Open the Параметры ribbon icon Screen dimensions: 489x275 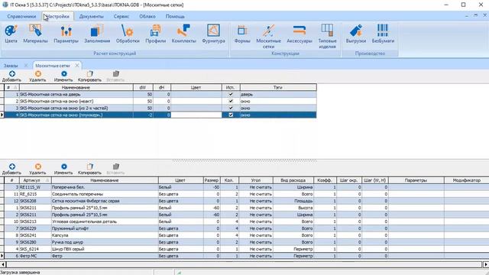[66, 34]
